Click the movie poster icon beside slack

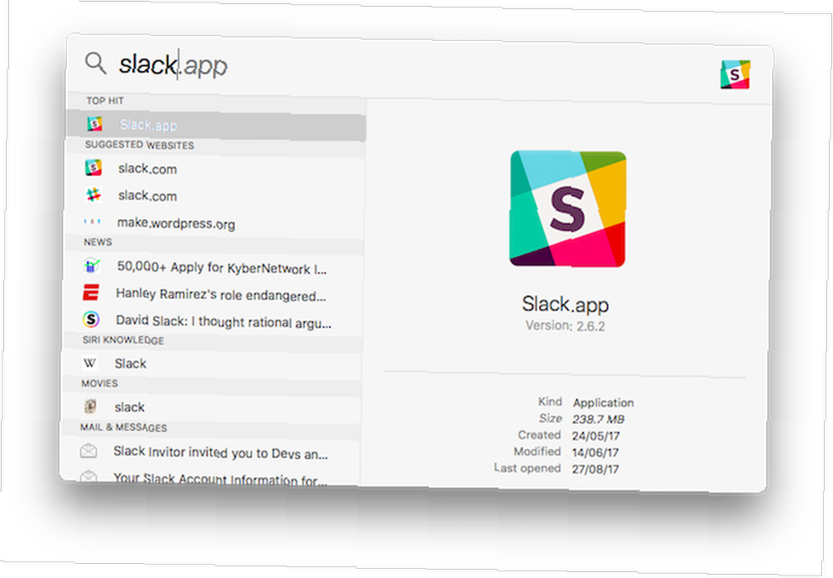[90, 406]
